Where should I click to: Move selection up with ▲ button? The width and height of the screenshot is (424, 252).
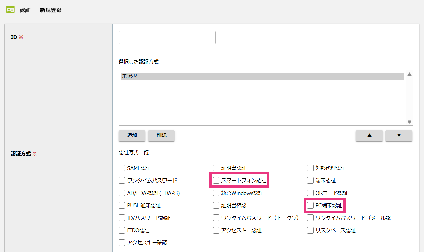[370, 135]
